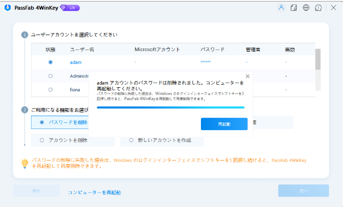Click the lightbulb tip icon
The width and height of the screenshot is (344, 207).
(24, 163)
